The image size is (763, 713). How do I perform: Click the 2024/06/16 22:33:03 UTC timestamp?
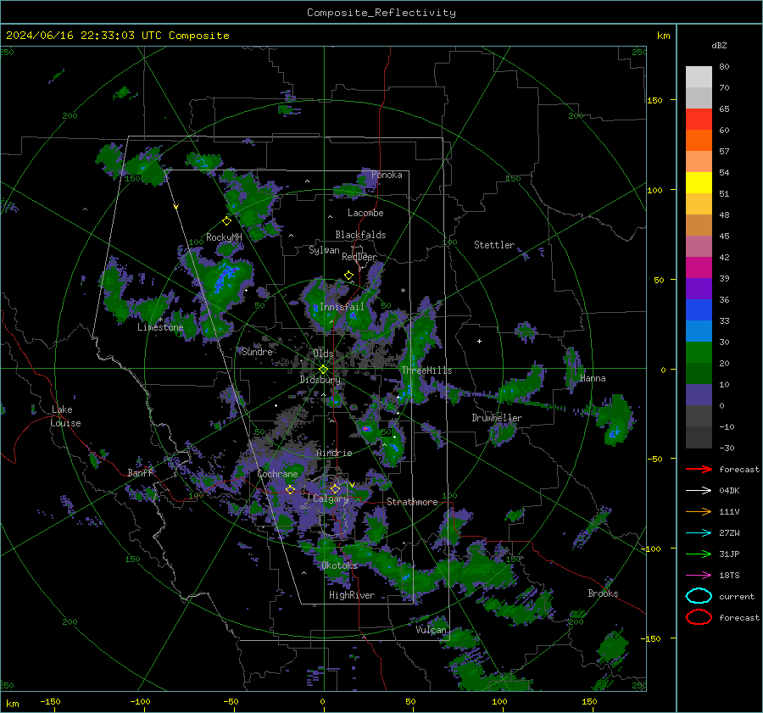[x=117, y=36]
